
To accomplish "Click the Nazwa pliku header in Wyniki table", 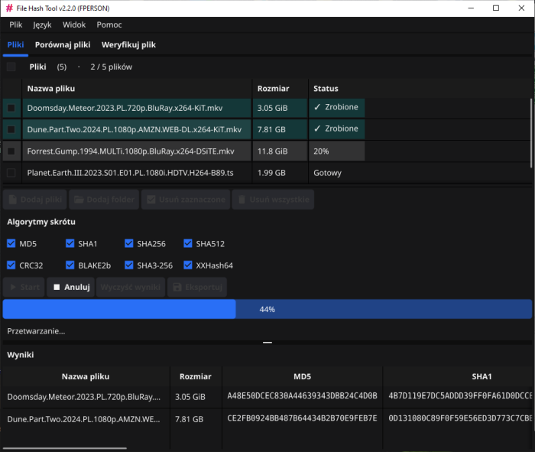I will [x=86, y=376].
